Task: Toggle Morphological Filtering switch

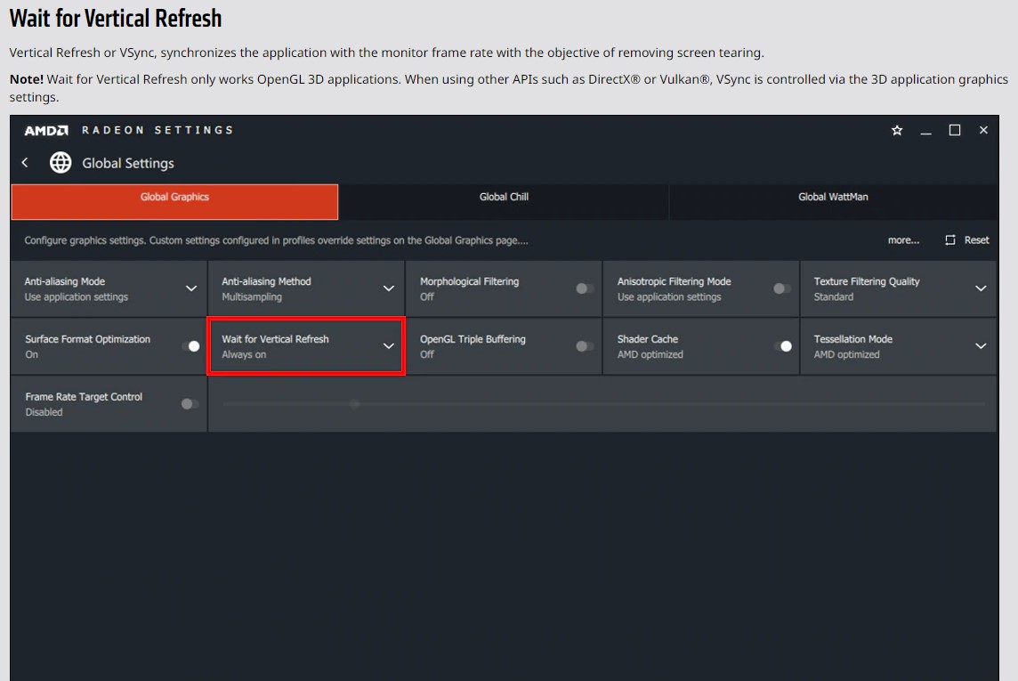Action: tap(585, 288)
